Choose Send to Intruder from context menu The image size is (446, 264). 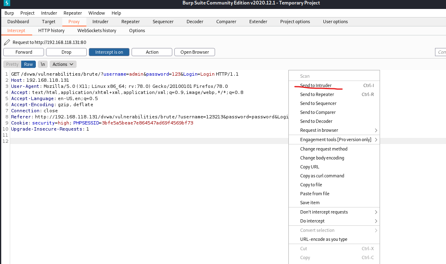point(334,85)
